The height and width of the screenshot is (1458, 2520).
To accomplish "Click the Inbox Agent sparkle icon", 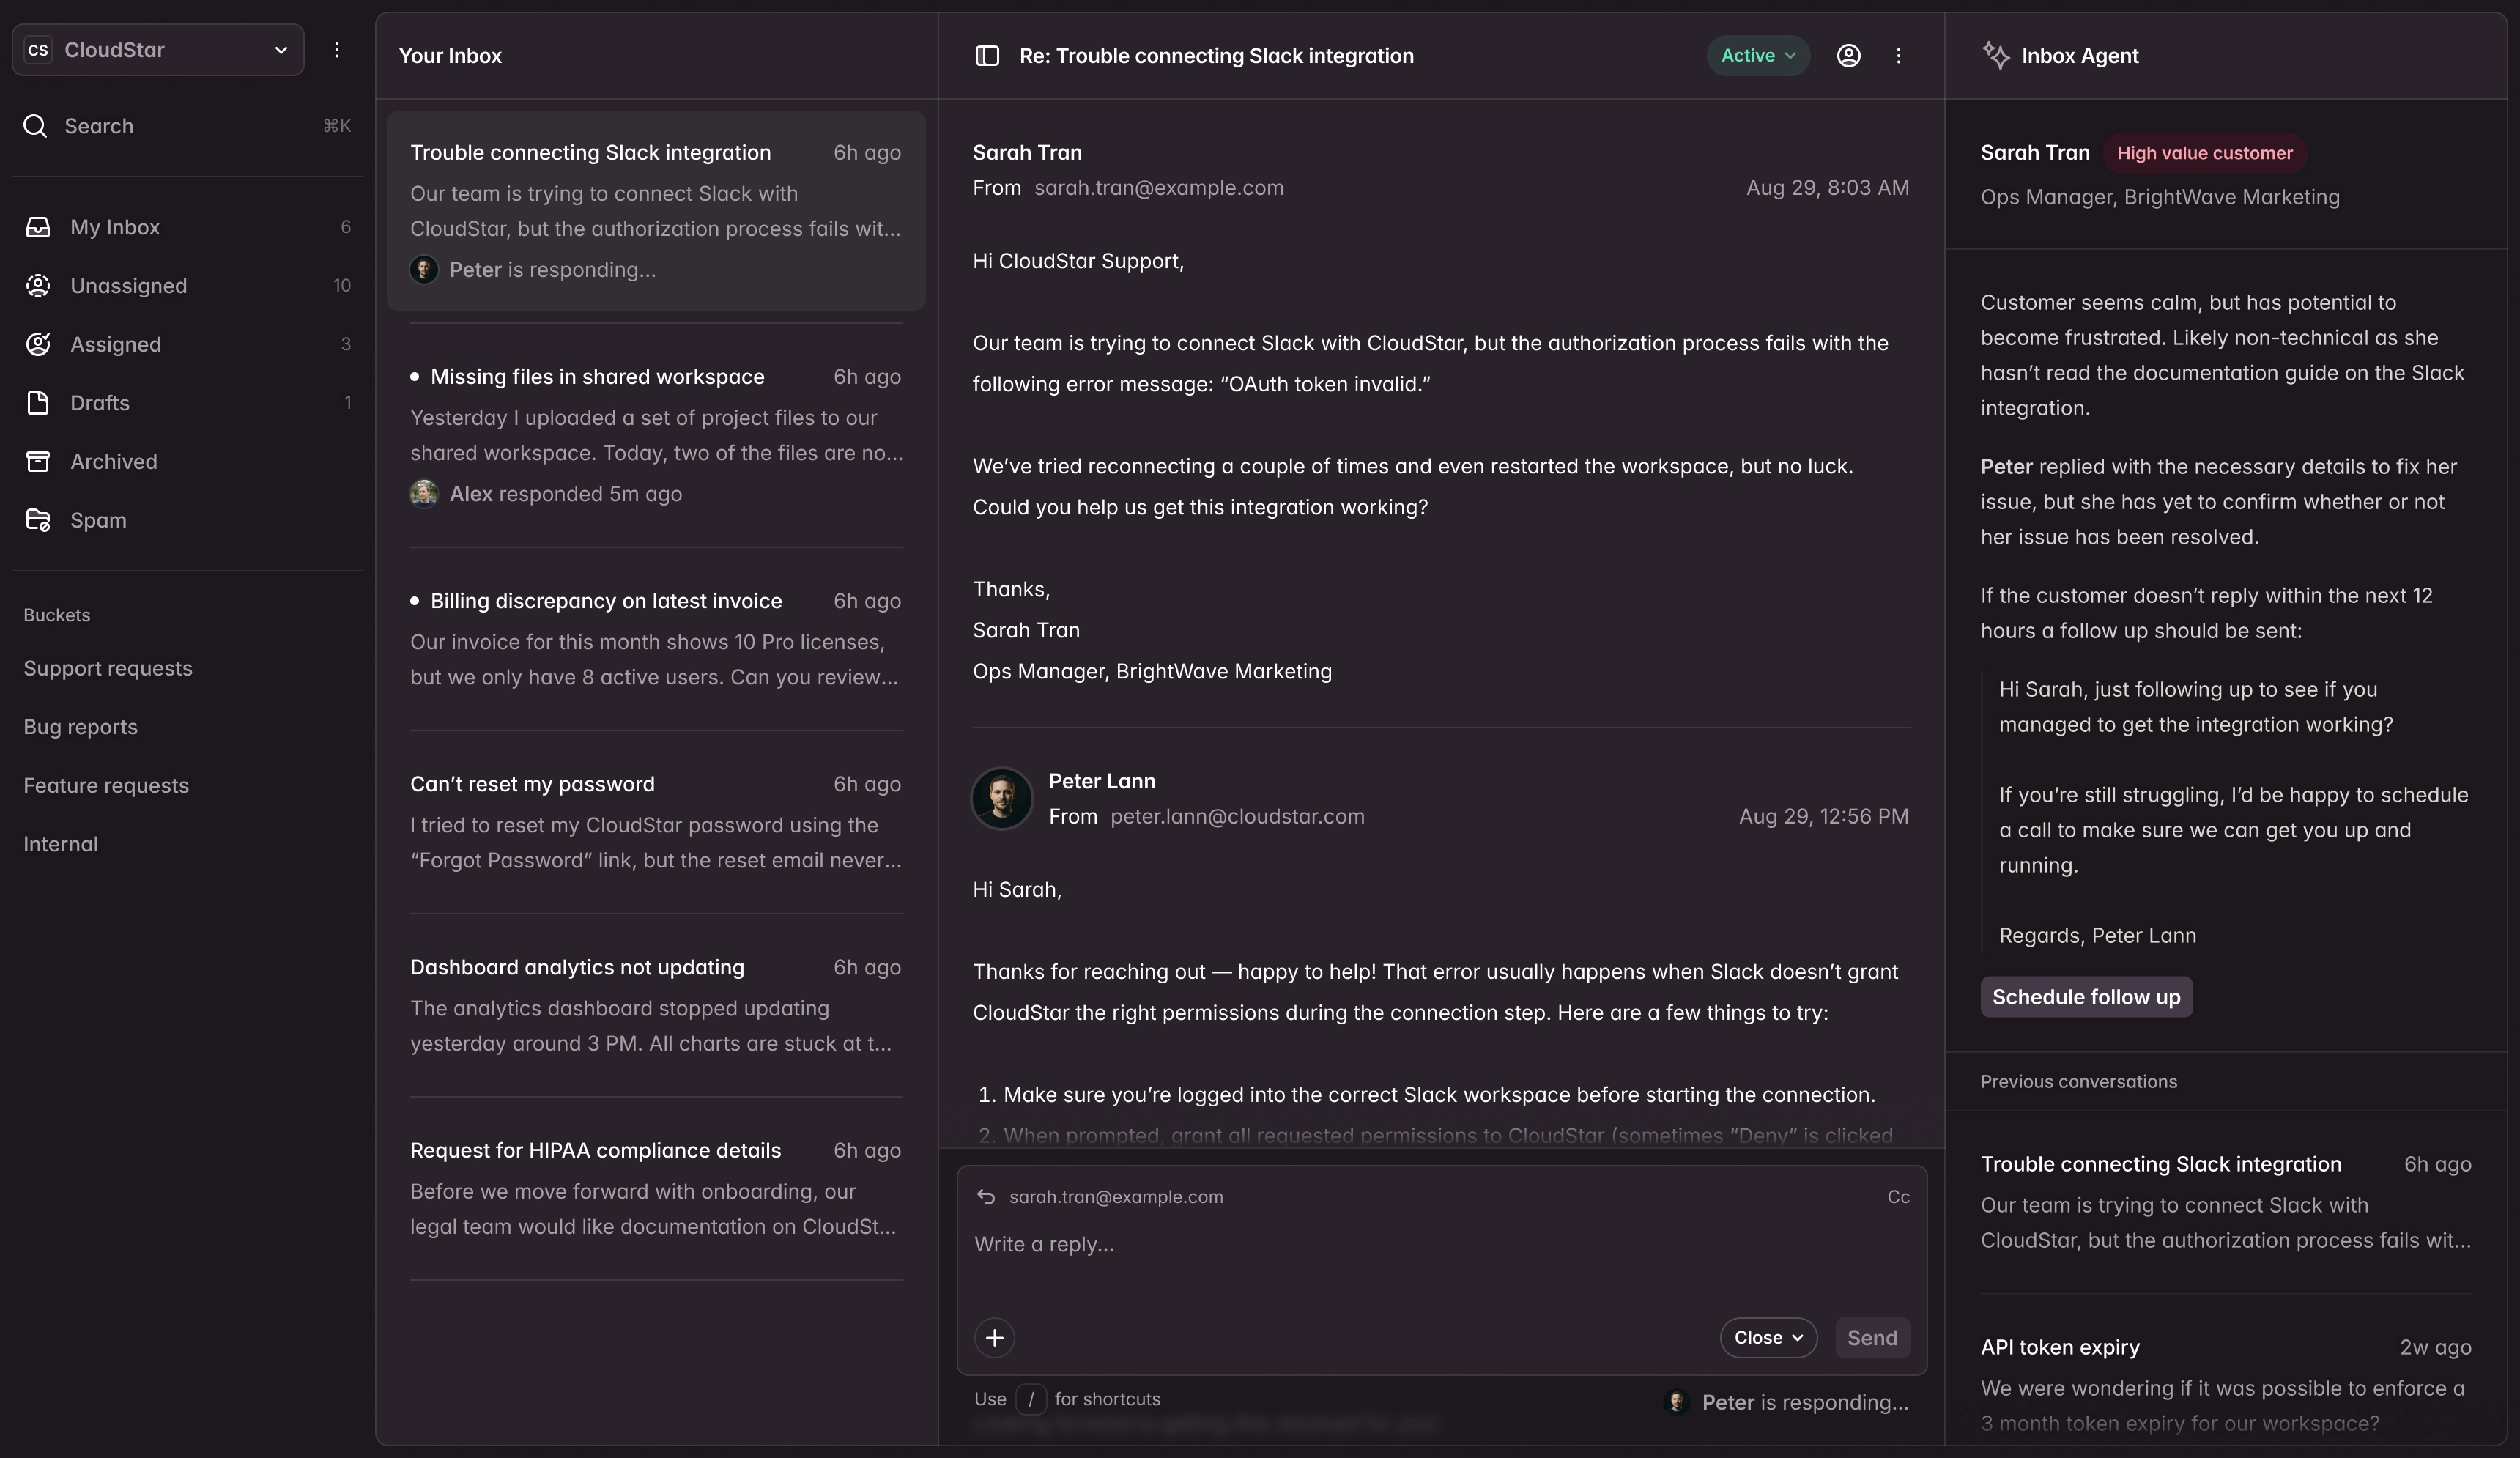I will point(1998,55).
